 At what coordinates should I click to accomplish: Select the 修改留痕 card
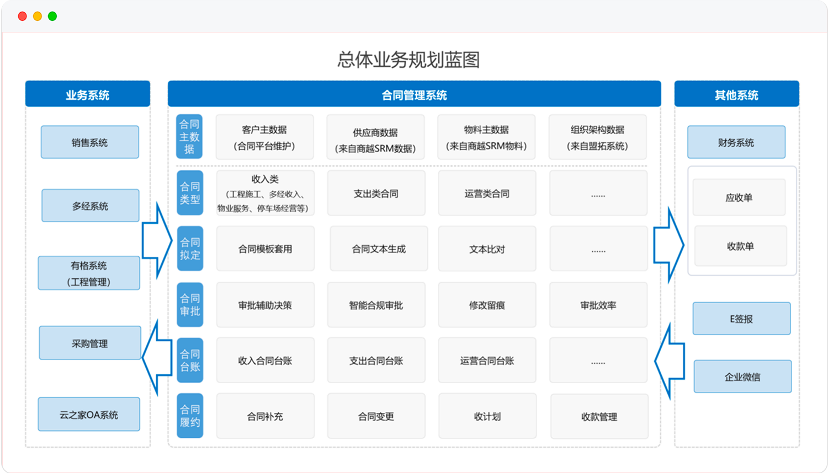click(487, 305)
